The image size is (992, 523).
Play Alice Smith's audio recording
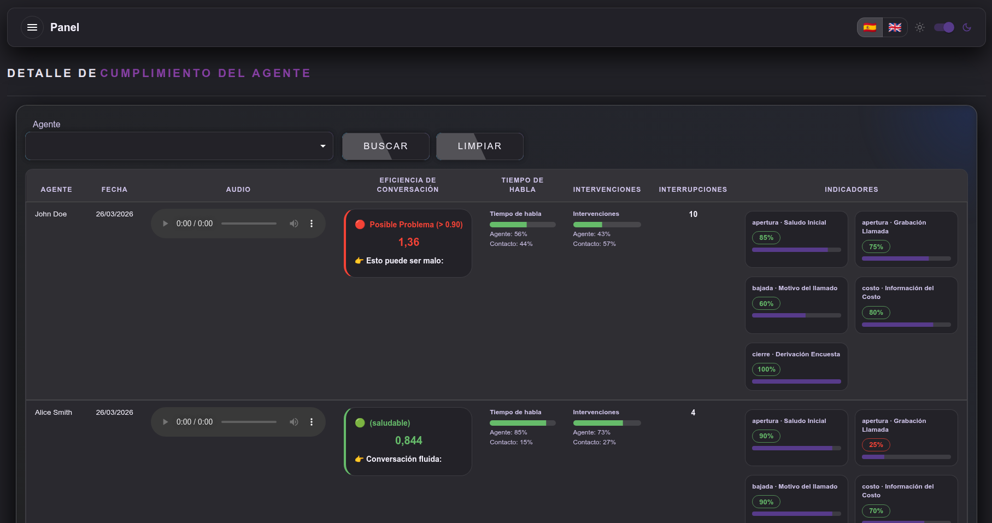(165, 422)
